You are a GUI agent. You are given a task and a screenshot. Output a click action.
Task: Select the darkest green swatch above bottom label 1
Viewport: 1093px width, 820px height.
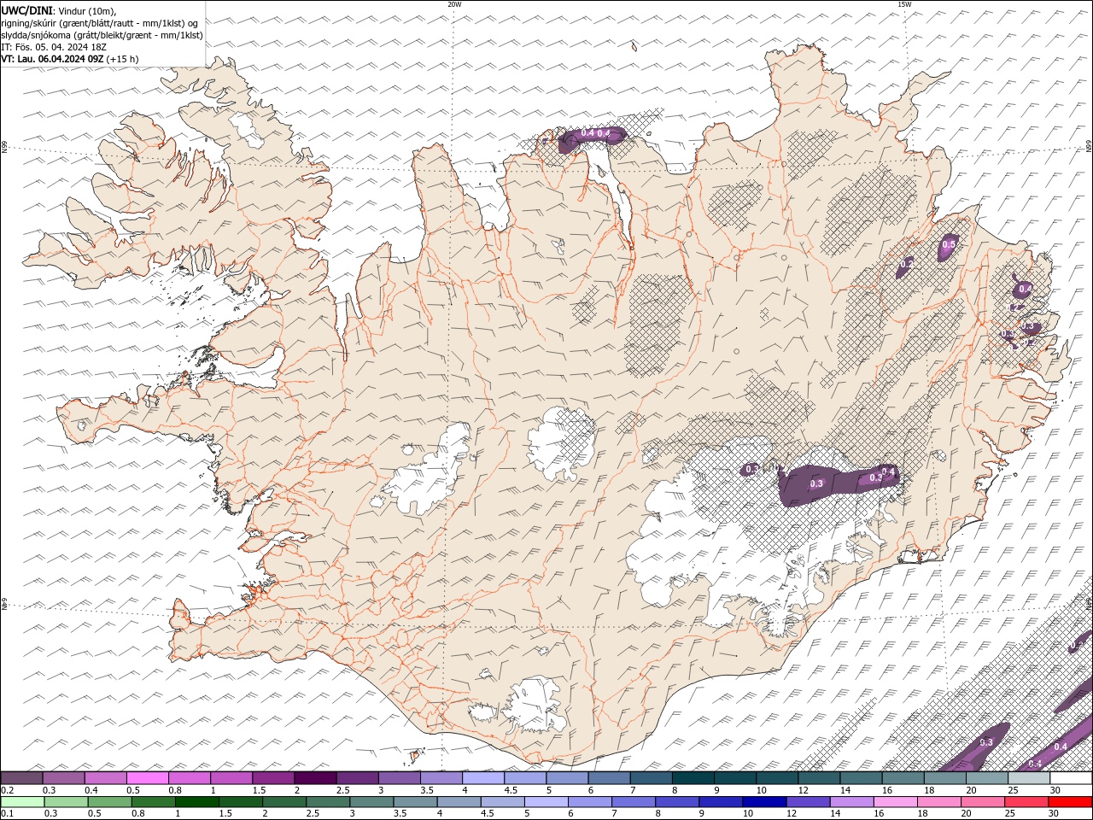197,802
